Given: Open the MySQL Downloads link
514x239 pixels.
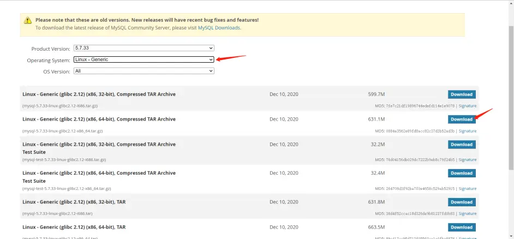Looking at the screenshot, I should point(219,28).
